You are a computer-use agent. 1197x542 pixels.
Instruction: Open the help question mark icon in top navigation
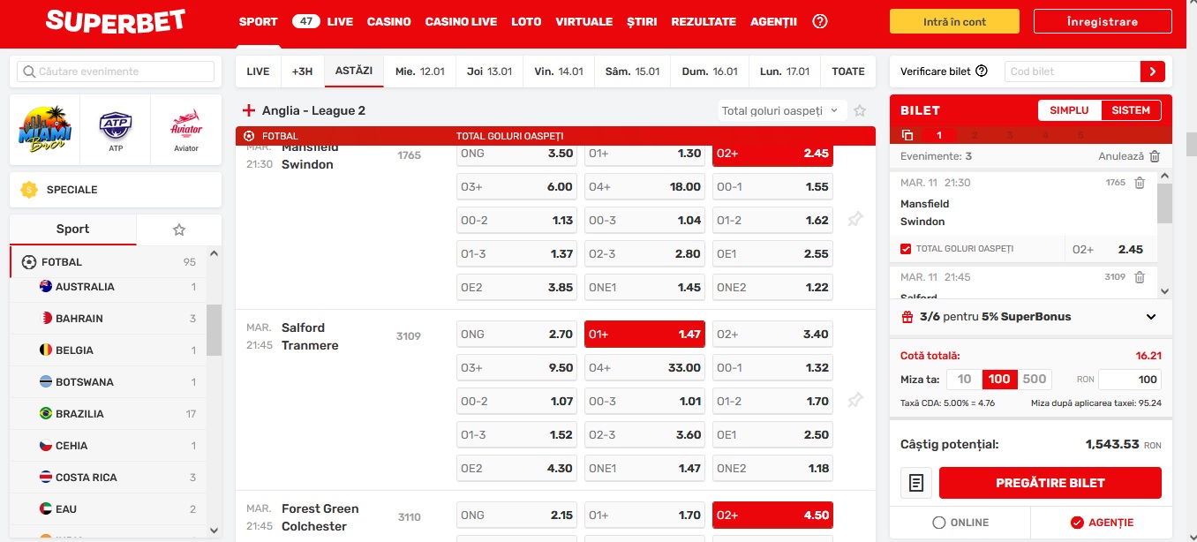(819, 22)
